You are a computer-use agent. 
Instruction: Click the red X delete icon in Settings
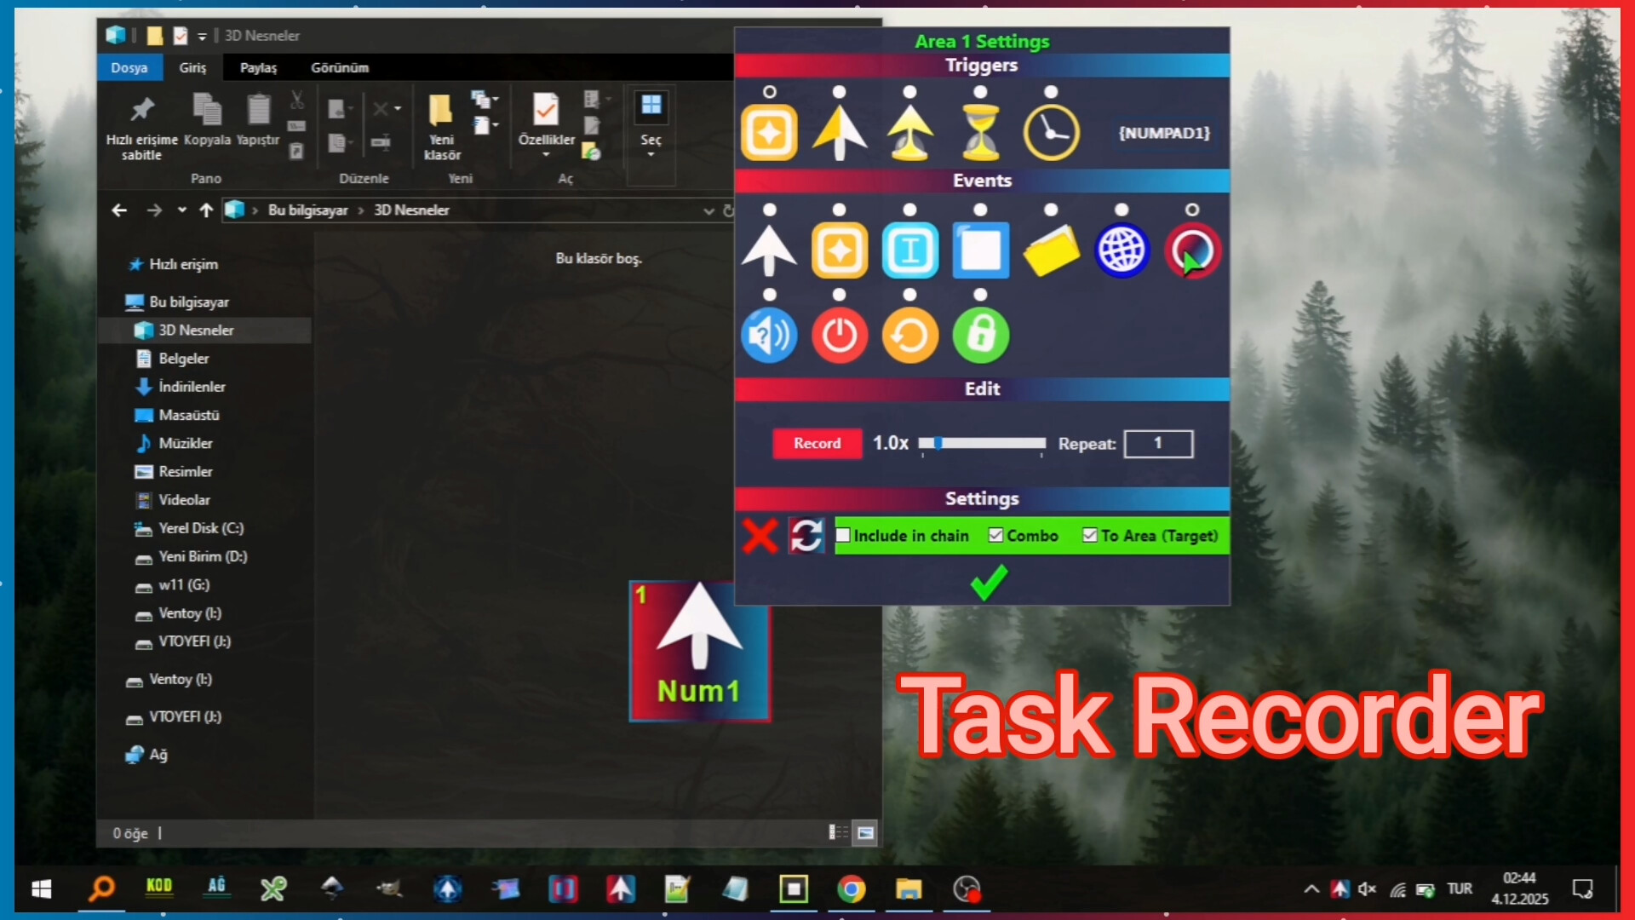[x=760, y=536]
